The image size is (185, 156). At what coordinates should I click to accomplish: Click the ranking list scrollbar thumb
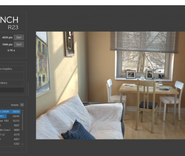click(23, 121)
